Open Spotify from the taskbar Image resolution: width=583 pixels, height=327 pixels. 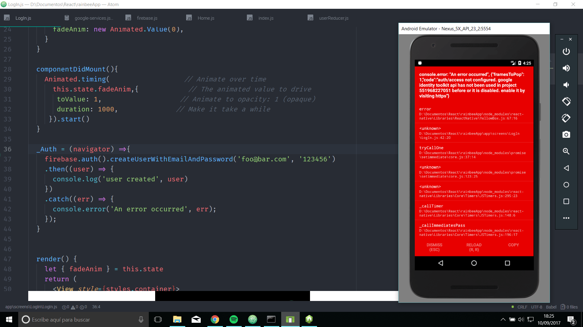pos(234,319)
